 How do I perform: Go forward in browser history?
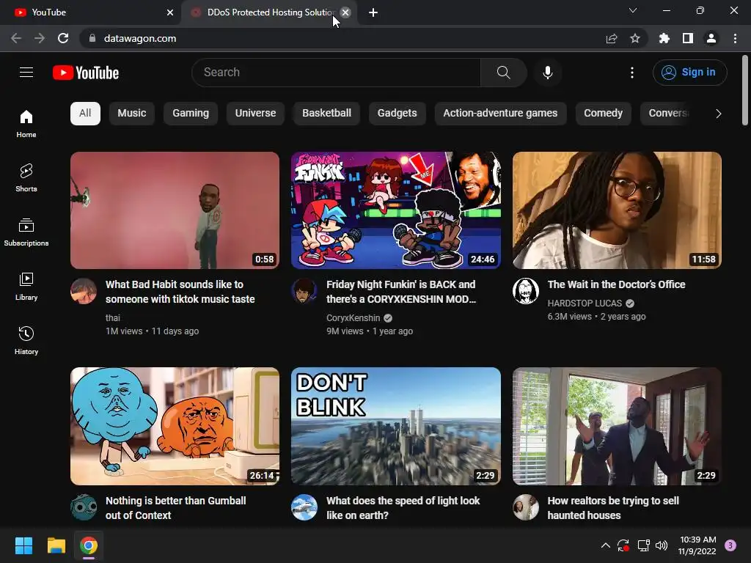point(40,38)
